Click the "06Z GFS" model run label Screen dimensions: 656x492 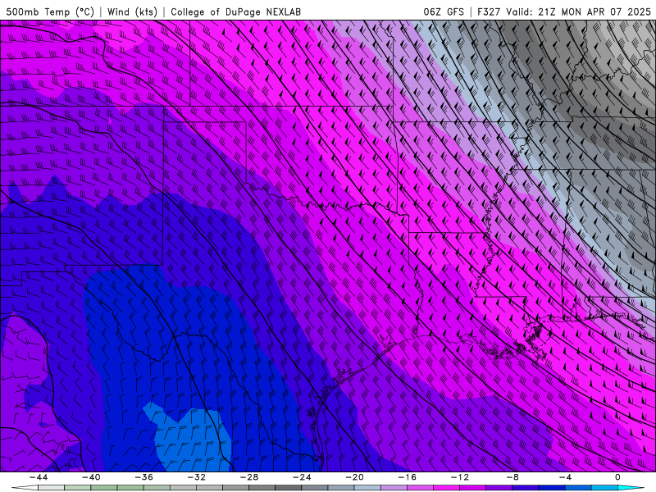tap(444, 11)
